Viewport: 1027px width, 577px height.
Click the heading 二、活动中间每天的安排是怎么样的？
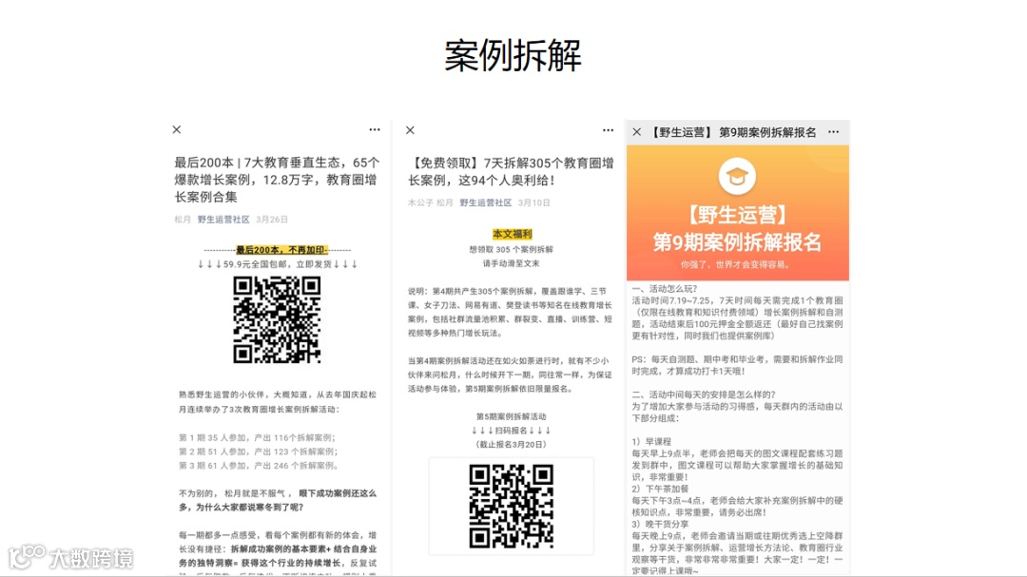[x=704, y=394]
